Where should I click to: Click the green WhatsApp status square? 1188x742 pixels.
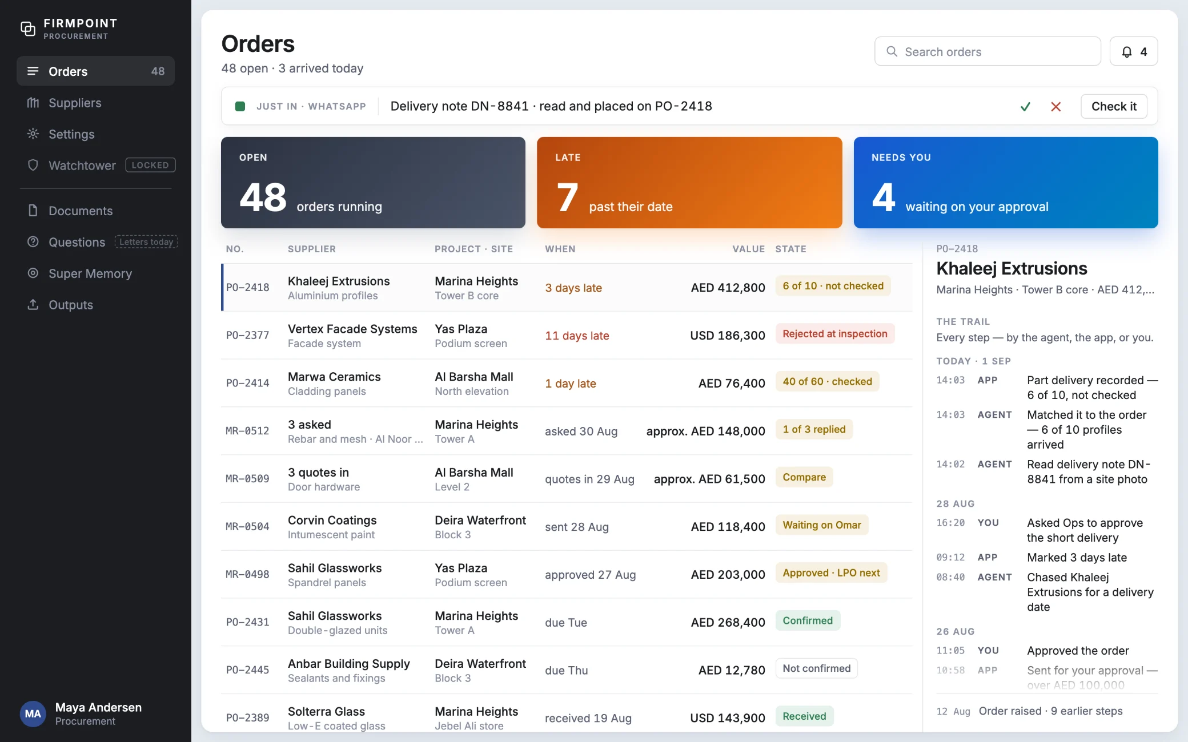tap(240, 107)
